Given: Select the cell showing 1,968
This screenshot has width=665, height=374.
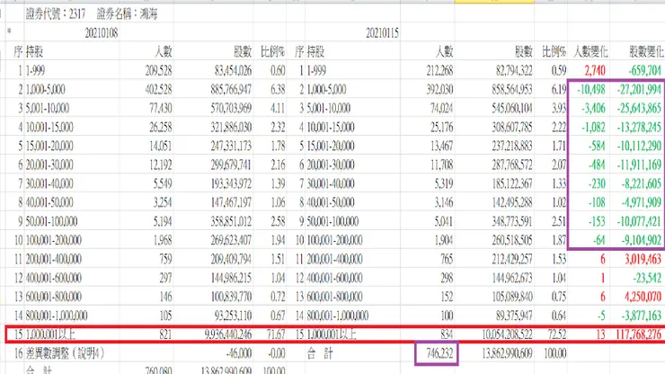Looking at the screenshot, I should (163, 240).
